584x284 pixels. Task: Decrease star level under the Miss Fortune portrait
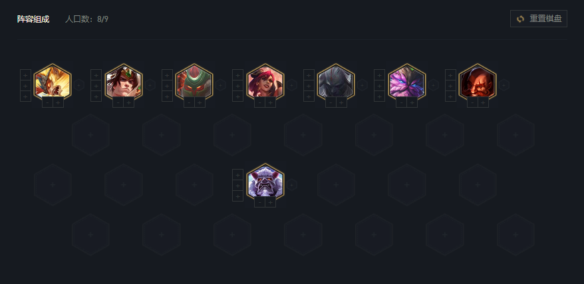tap(260, 102)
